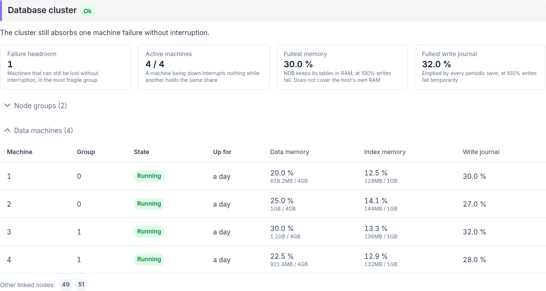Click the Index memory column header
546x291 pixels.
point(385,152)
